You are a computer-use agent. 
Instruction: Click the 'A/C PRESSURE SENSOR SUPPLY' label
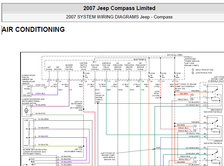pos(129,66)
